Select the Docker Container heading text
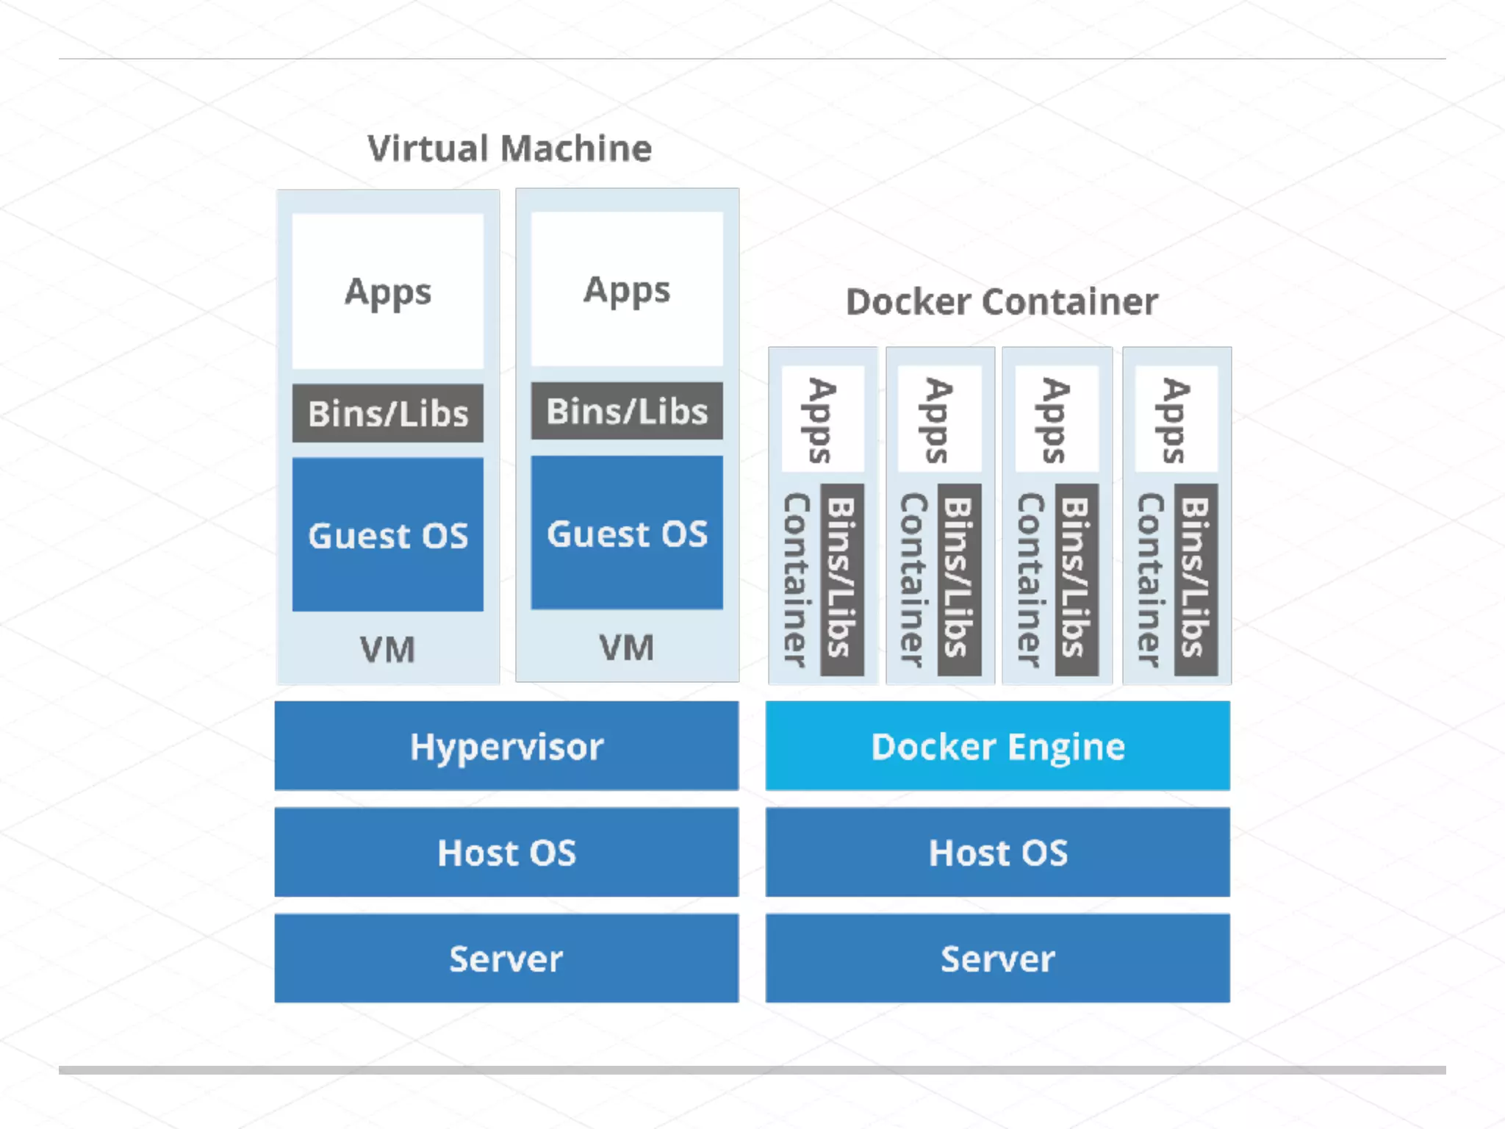The width and height of the screenshot is (1505, 1129). click(x=1002, y=302)
